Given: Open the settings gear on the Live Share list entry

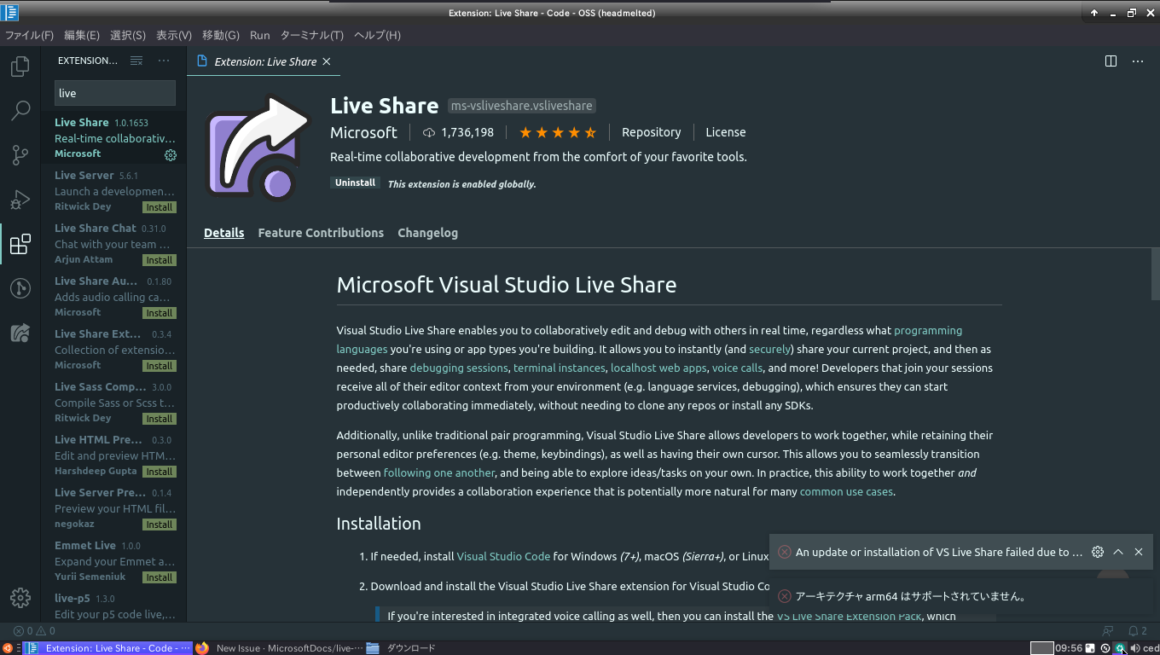Looking at the screenshot, I should pyautogui.click(x=170, y=155).
